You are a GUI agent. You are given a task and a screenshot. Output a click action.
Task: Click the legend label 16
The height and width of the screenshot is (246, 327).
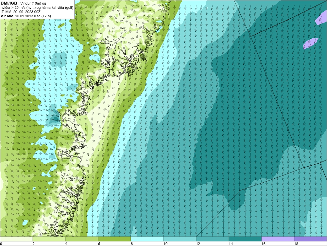[x=263, y=244]
